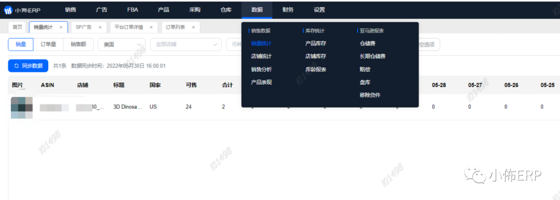The width and height of the screenshot is (560, 200).
Task: Choose 移除货件 in the dropdown menu
Action: click(370, 95)
